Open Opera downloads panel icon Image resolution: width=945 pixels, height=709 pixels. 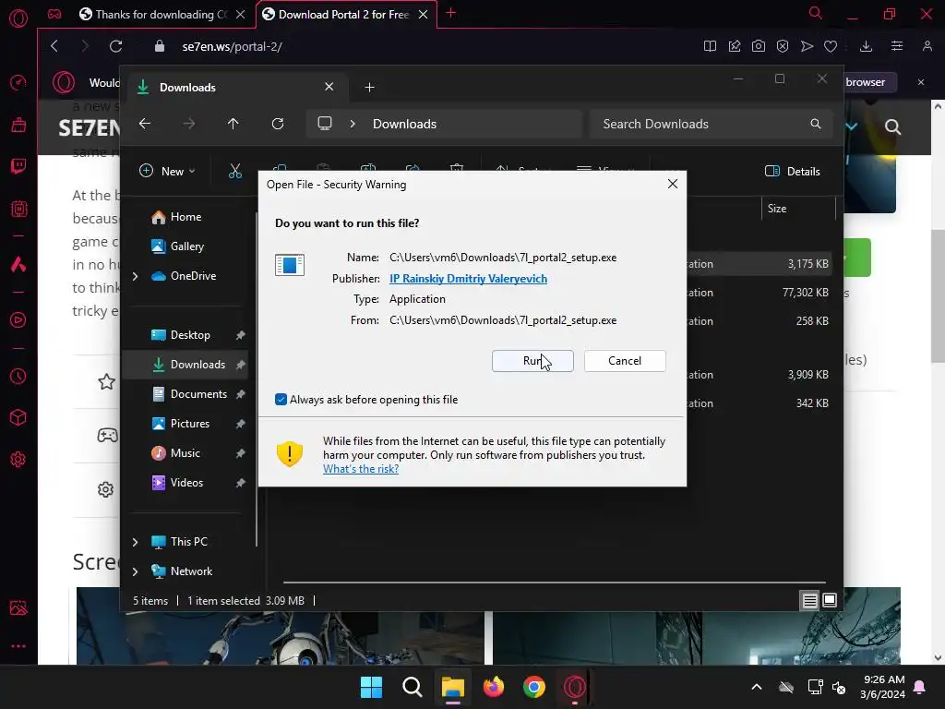866,46
